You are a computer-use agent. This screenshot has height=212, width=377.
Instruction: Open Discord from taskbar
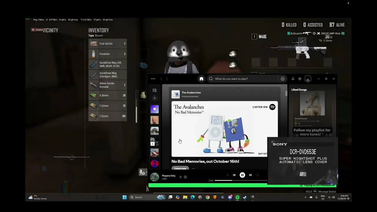pyautogui.click(x=230, y=197)
